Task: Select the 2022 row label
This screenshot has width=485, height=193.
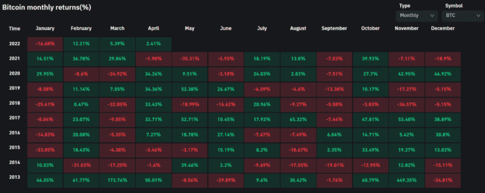Action: pyautogui.click(x=15, y=44)
